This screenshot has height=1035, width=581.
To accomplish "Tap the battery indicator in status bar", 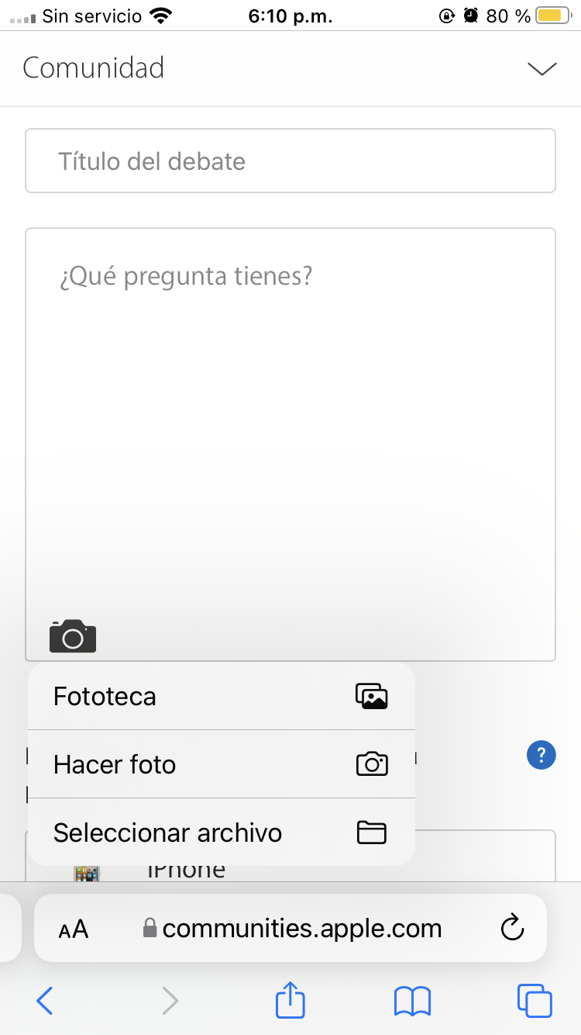I will [x=552, y=16].
